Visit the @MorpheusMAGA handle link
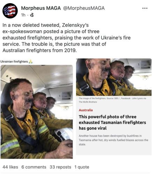Image resolution: width=152 pixels, height=175 pixels. coord(84,8)
